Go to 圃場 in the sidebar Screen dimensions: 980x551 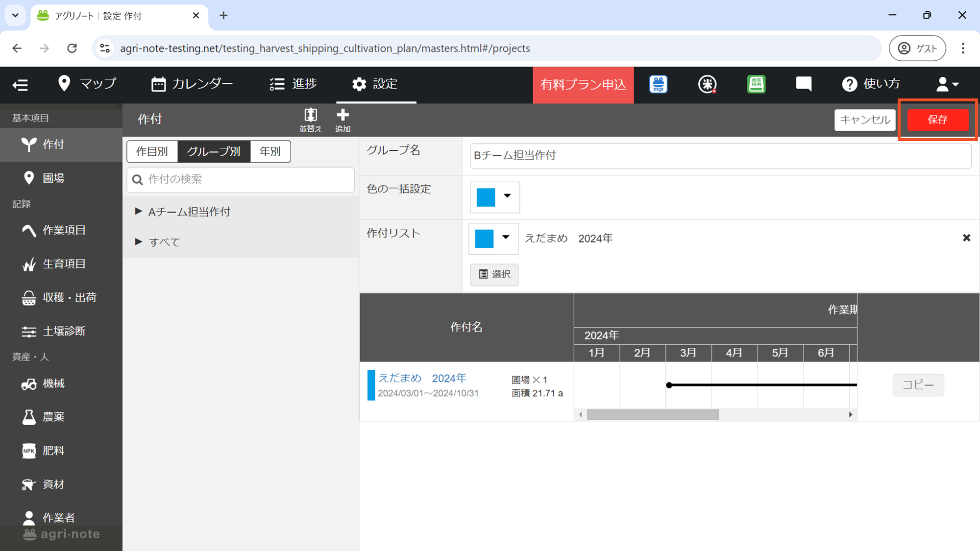point(53,178)
